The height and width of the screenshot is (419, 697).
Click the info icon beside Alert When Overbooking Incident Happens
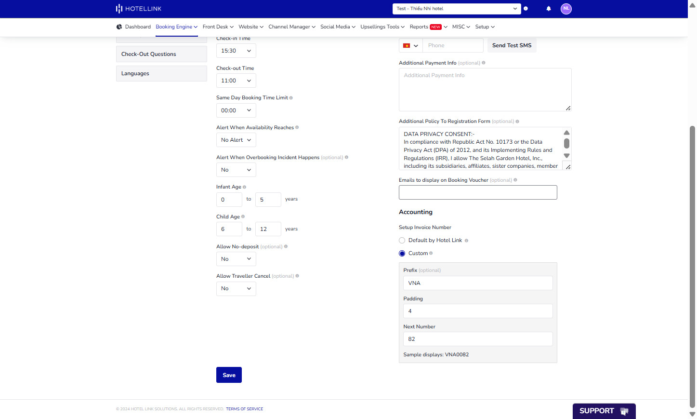(x=346, y=157)
